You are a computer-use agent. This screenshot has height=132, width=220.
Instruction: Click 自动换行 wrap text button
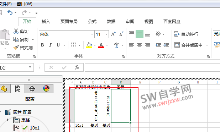click(186, 34)
